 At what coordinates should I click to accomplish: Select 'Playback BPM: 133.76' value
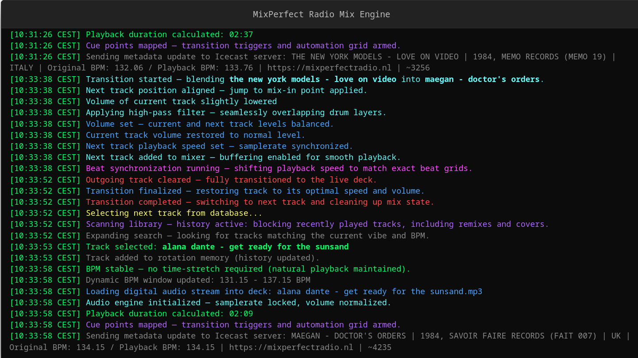[205, 68]
